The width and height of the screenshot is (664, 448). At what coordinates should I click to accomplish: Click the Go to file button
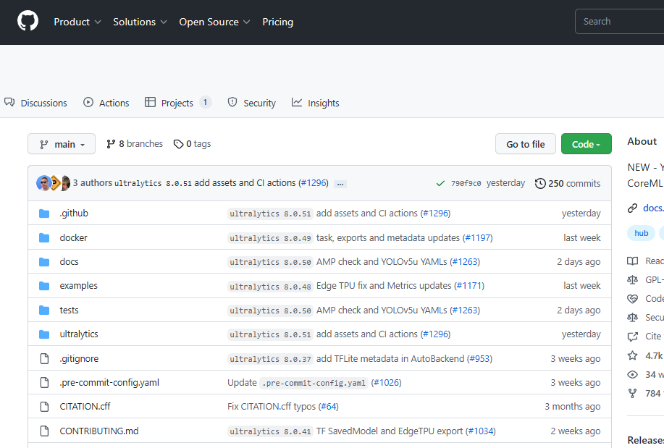pos(526,144)
